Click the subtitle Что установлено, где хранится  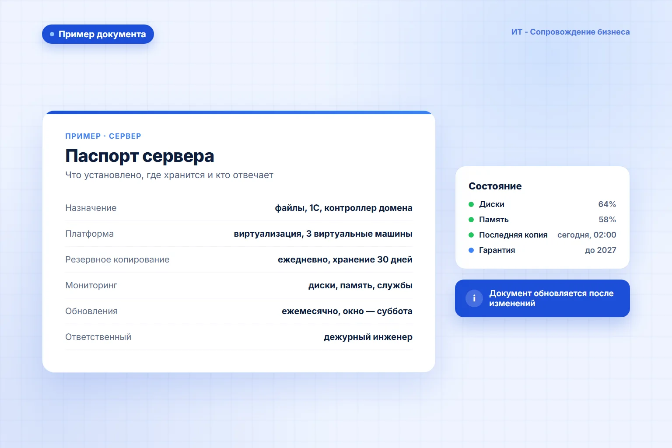click(169, 175)
